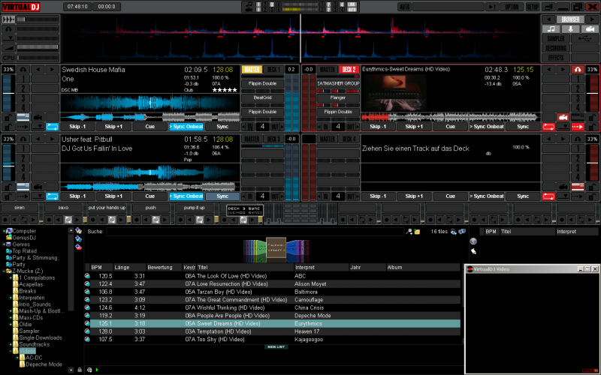Toggle deck 1 upper lock icon

coord(8,117)
